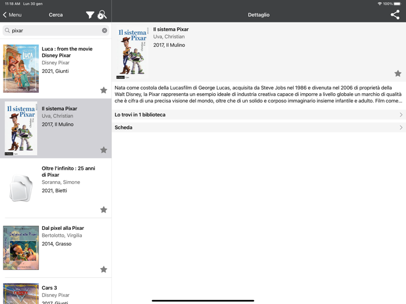Image resolution: width=406 pixels, height=304 pixels.
Task: Favorite Luca from the movie
Action: tap(104, 90)
